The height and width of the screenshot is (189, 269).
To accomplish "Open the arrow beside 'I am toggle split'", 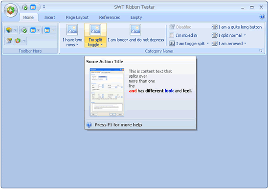I will [x=207, y=44].
